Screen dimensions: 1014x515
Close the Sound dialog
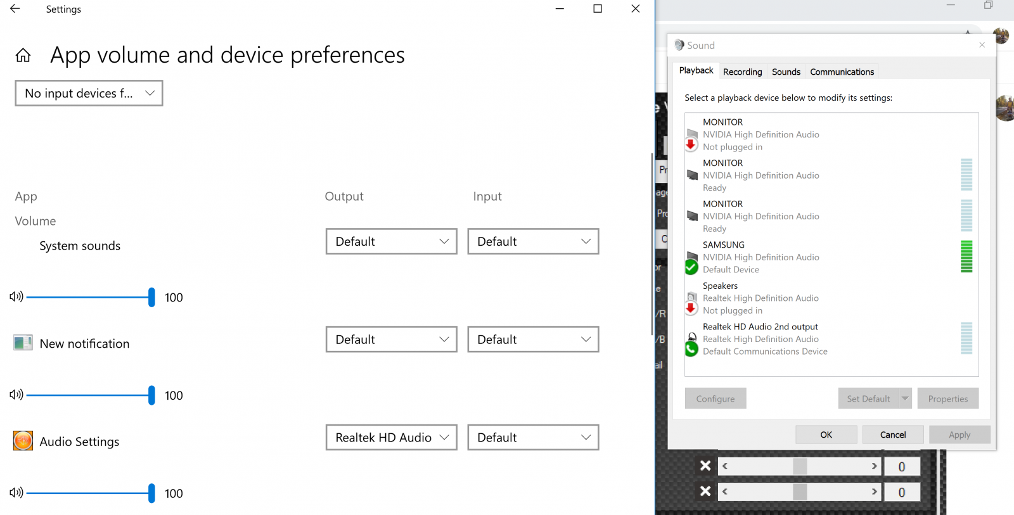pos(982,45)
